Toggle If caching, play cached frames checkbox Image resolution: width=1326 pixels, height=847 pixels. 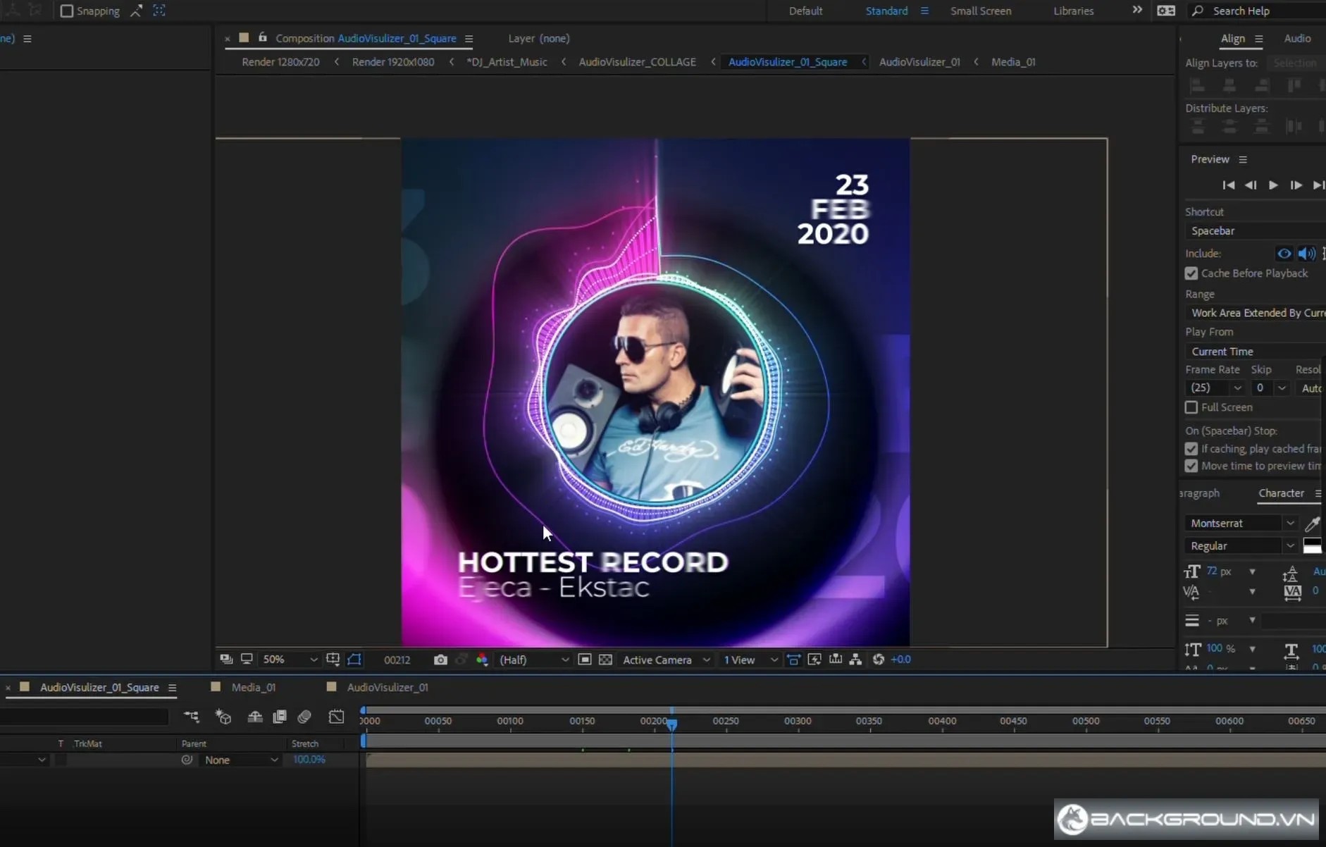click(1191, 449)
